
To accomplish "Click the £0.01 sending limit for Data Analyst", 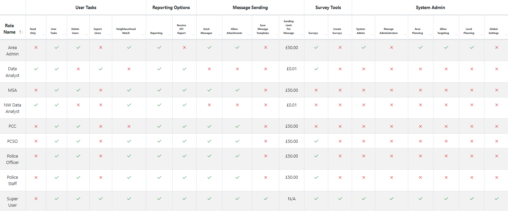I will tap(292, 69).
